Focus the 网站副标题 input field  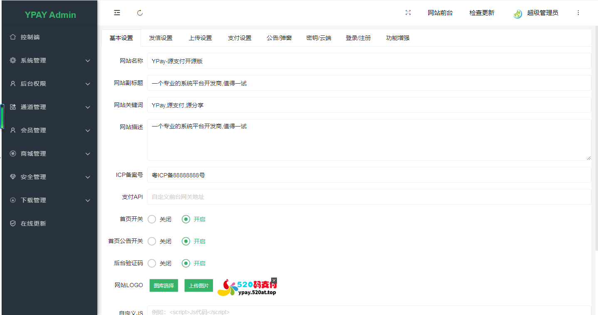coord(369,83)
